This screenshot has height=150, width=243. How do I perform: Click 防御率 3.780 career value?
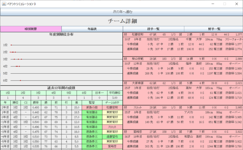pyautogui.click(x=234, y=146)
